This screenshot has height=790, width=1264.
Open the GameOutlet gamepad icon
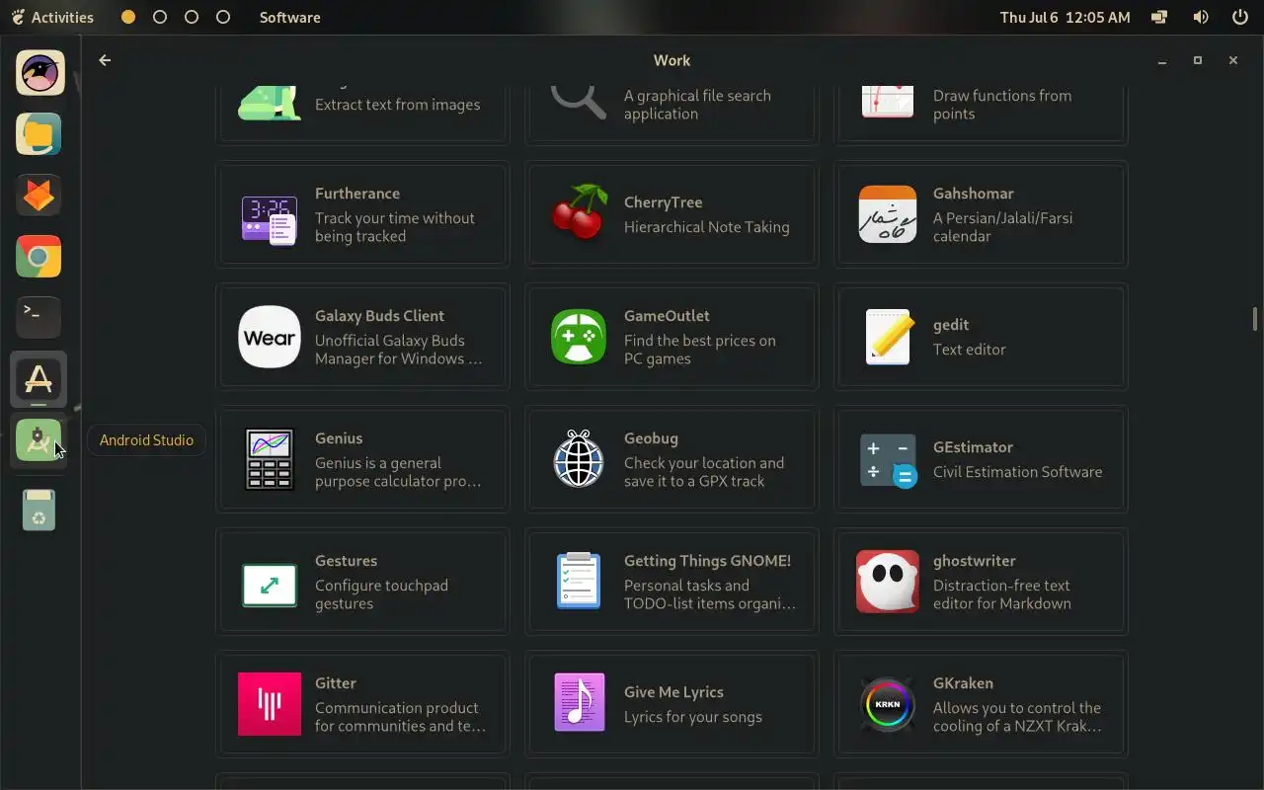(579, 337)
